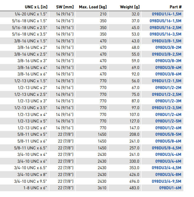
Task: Open part number 098DU5/8-5M
Action: 168,135
